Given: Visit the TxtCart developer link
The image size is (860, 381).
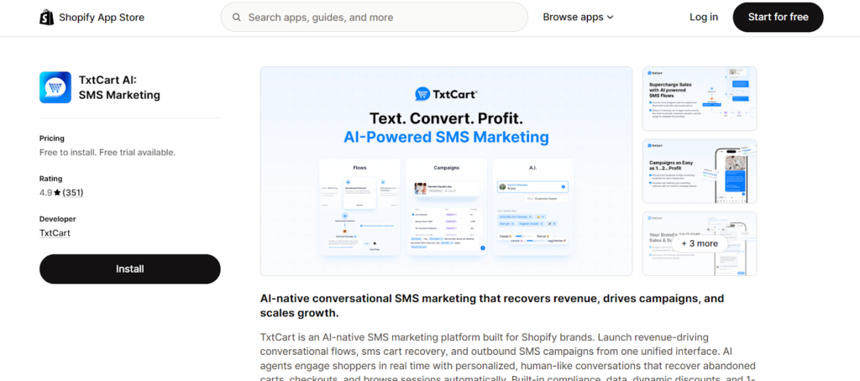Looking at the screenshot, I should pyautogui.click(x=55, y=232).
